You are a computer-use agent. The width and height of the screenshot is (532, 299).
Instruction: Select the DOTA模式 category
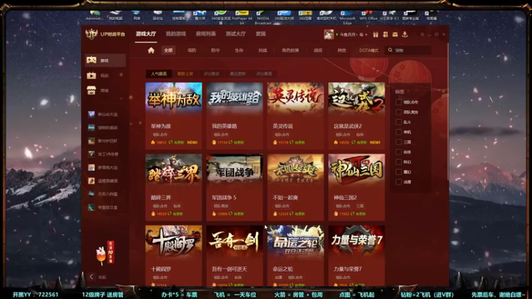pos(369,50)
